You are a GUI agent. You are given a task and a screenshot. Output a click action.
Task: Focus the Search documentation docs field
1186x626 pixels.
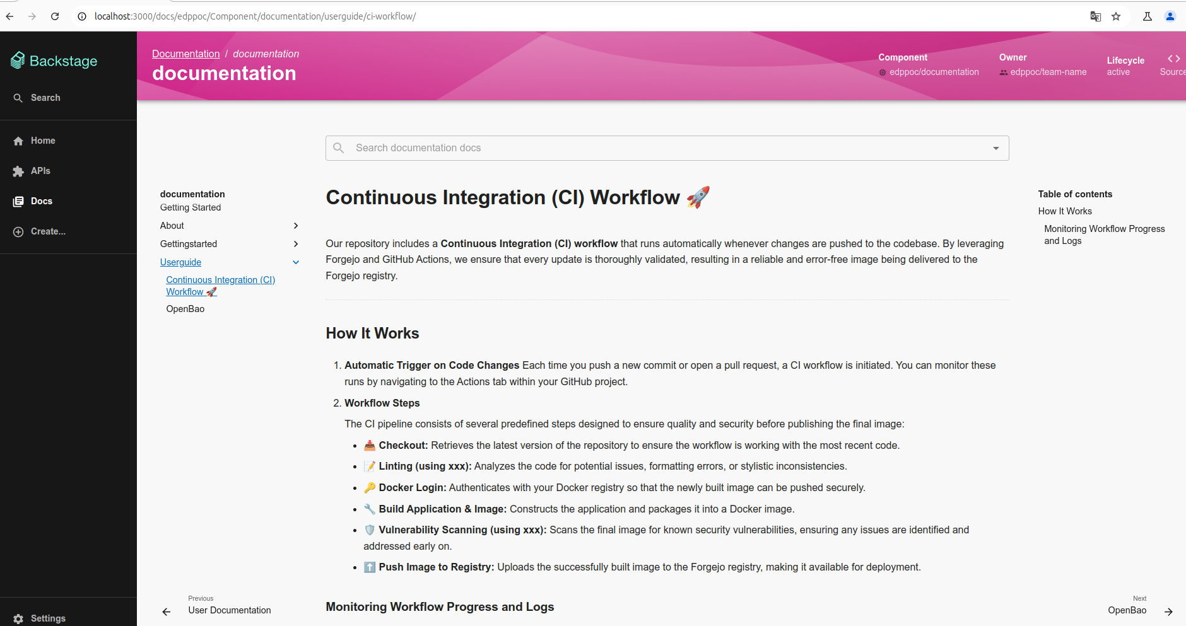coord(667,148)
